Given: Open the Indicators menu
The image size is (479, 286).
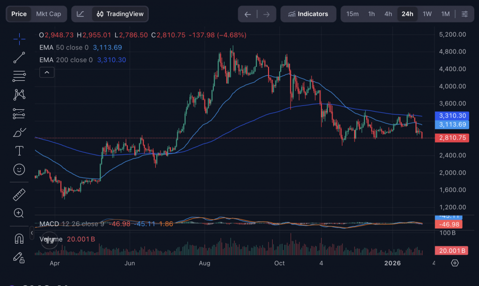Looking at the screenshot, I should [308, 14].
